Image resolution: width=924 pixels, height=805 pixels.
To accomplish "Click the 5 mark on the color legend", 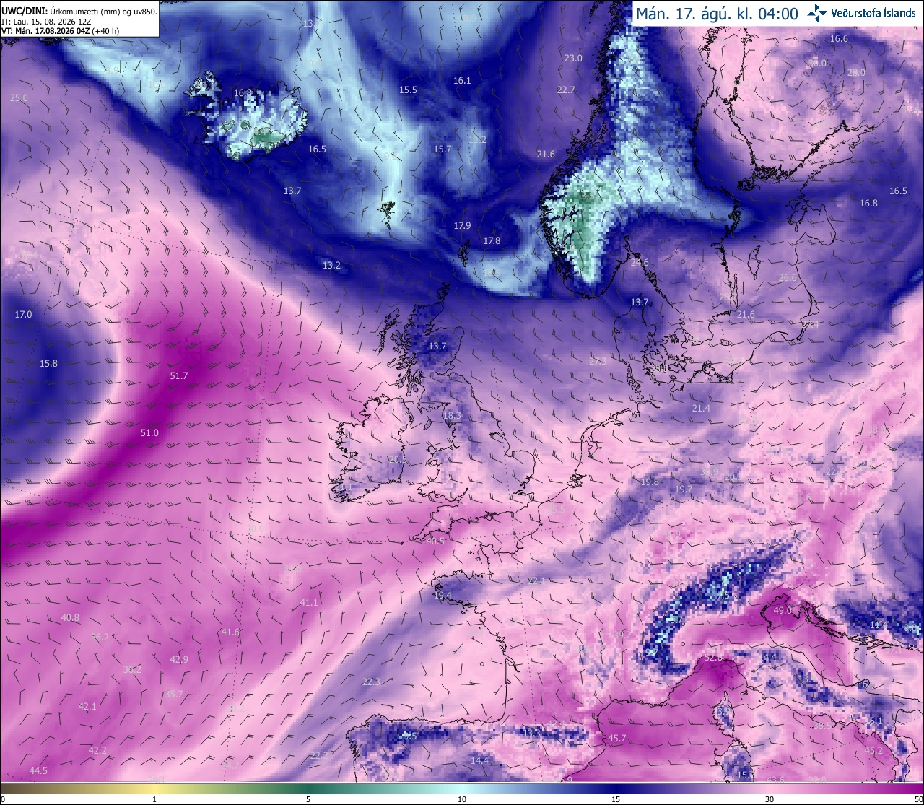I will (x=308, y=799).
